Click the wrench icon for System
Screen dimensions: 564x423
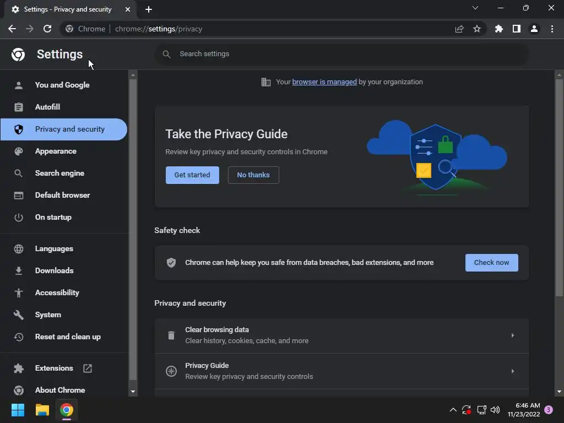pos(18,314)
